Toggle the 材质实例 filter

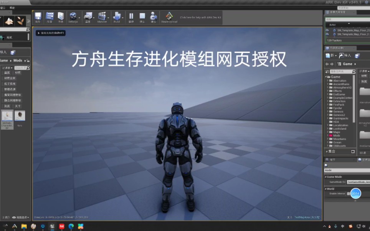[10, 78]
